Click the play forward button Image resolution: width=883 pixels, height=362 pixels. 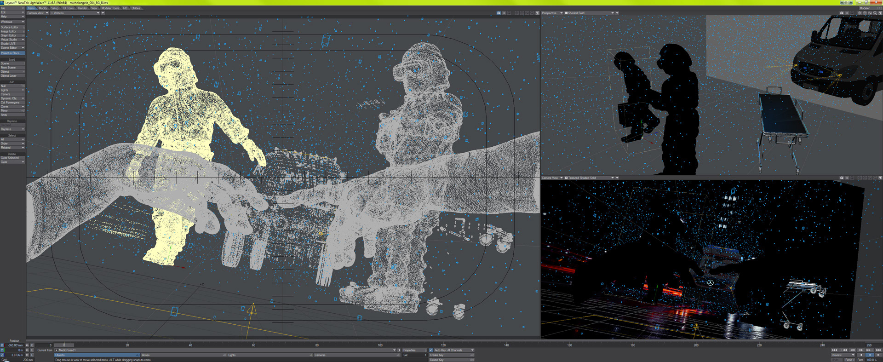point(878,355)
